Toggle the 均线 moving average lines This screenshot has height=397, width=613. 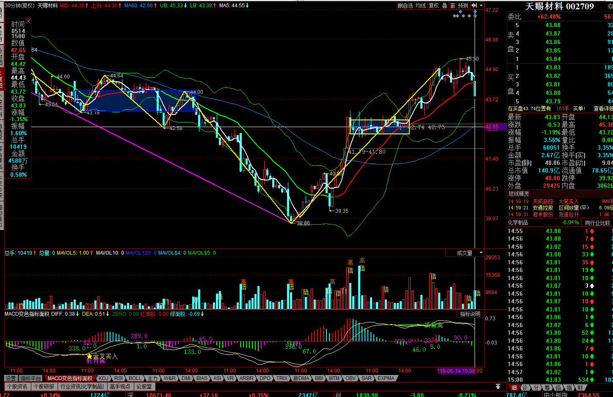(420, 6)
